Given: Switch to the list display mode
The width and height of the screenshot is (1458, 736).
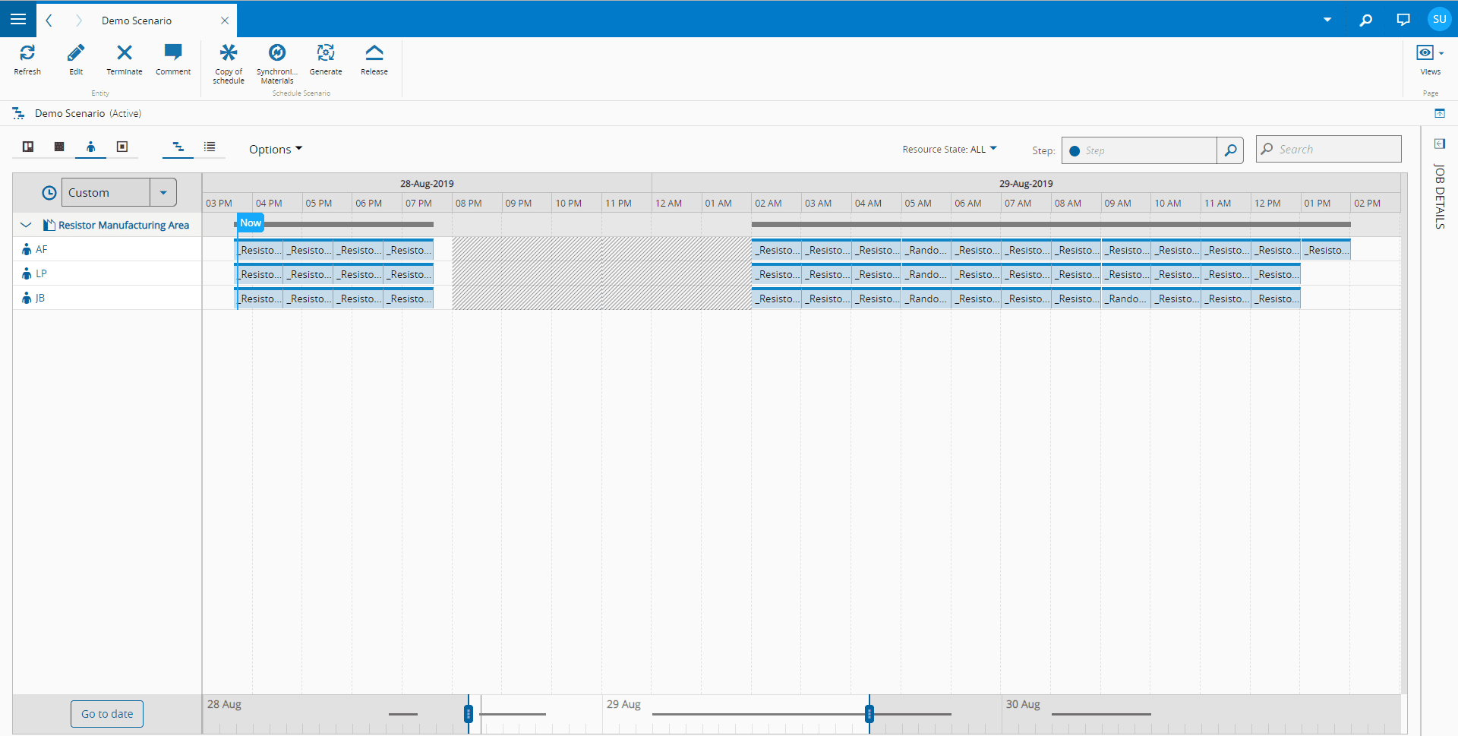Looking at the screenshot, I should click(x=210, y=147).
